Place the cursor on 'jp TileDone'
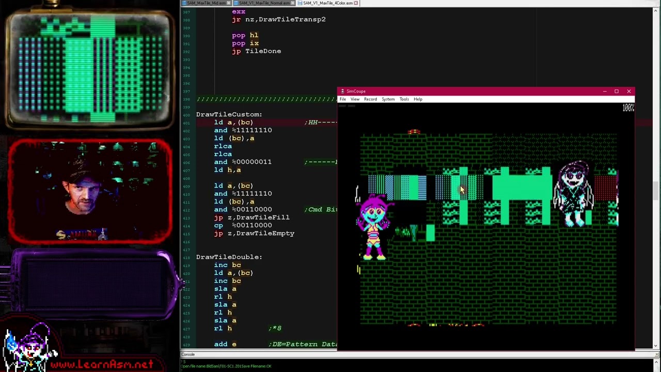661x372 pixels. click(257, 51)
